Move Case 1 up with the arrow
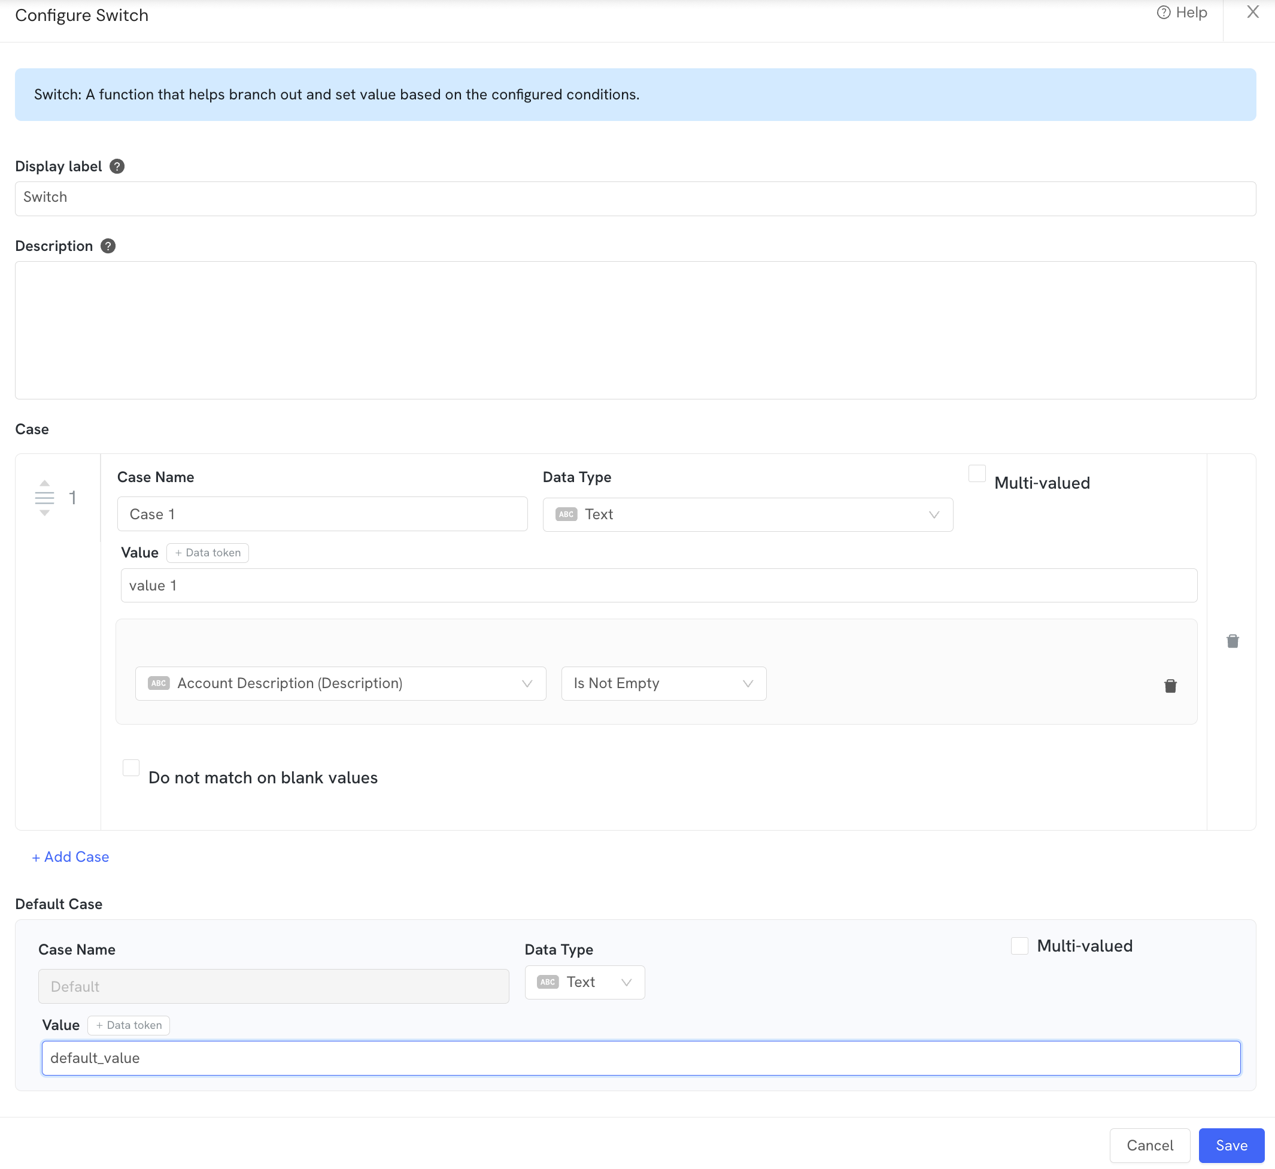The image size is (1275, 1169). coord(44,483)
